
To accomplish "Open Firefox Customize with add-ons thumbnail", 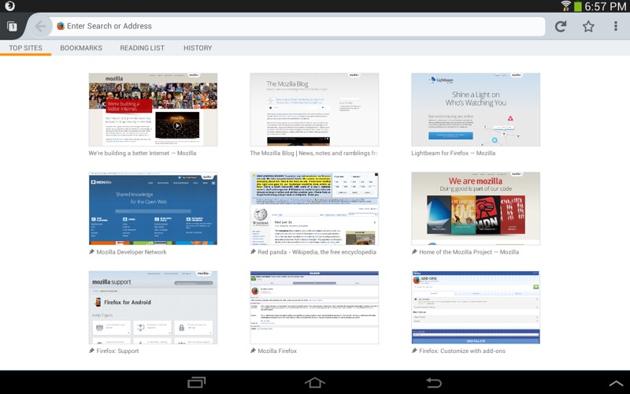I will click(x=476, y=307).
